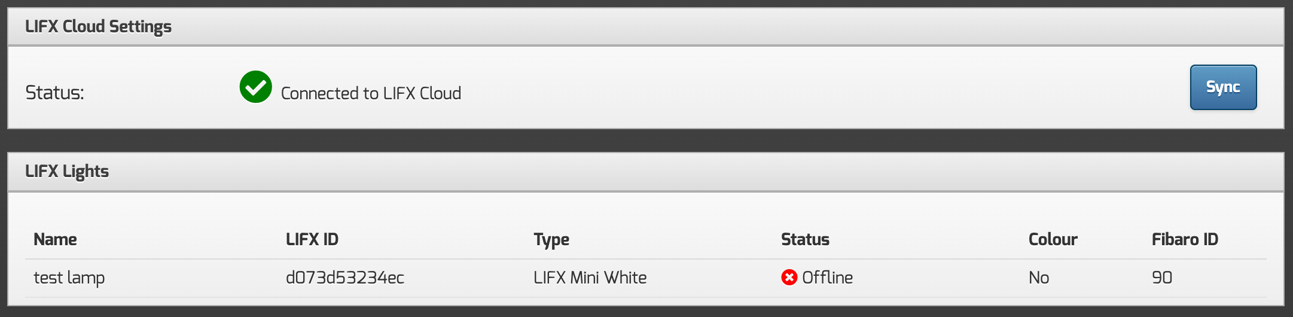The image size is (1293, 317).
Task: Click the 'Offline' status text
Action: (x=827, y=278)
